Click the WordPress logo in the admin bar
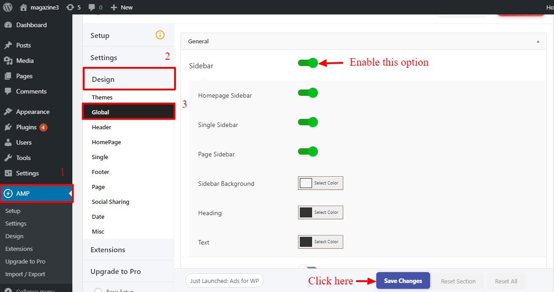This screenshot has width=554, height=292. point(7,7)
